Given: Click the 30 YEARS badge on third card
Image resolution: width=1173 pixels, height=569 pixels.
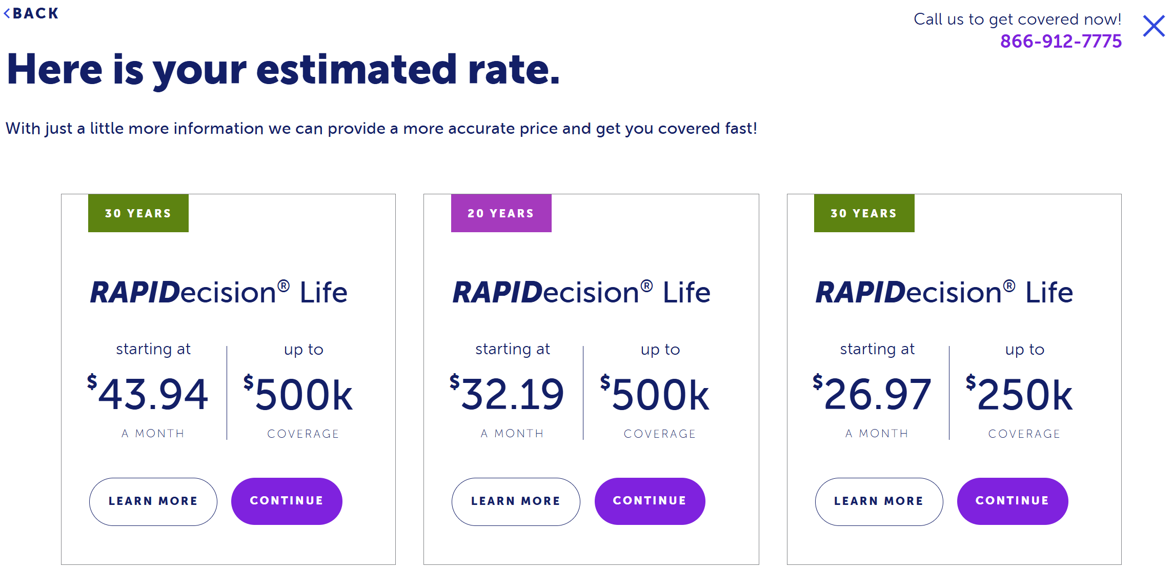Looking at the screenshot, I should [863, 213].
